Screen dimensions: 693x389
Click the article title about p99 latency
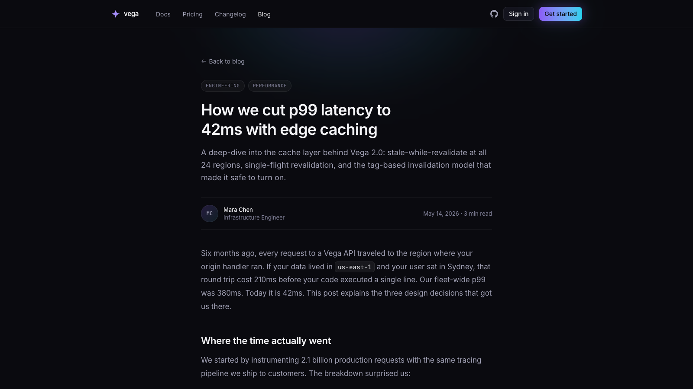(x=296, y=120)
